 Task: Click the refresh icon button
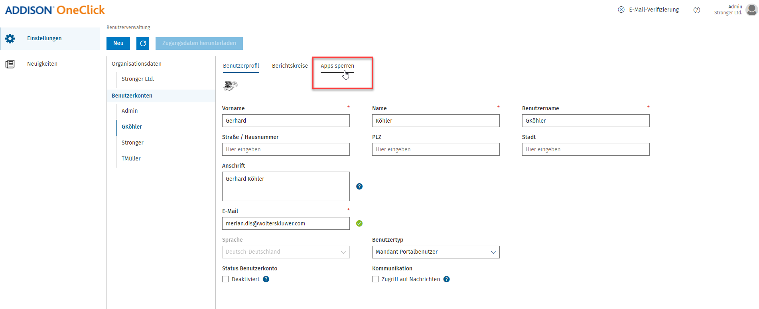point(143,43)
